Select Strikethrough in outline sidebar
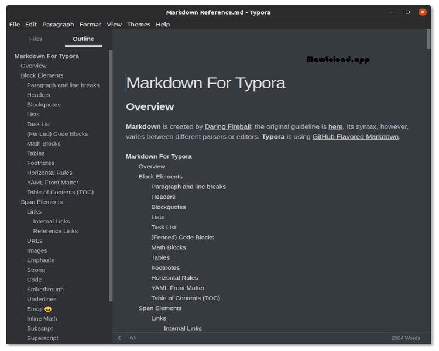This screenshot has width=439, height=351. point(45,290)
